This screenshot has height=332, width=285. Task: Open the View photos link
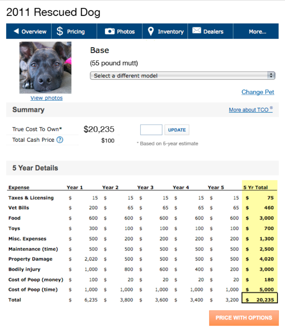point(46,98)
